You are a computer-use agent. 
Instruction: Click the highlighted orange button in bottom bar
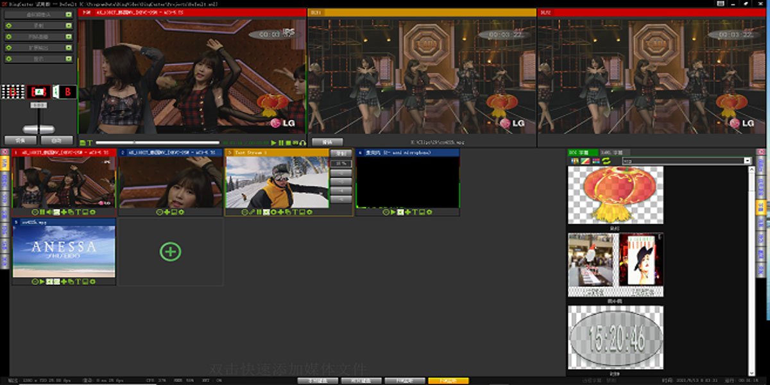tap(448, 381)
